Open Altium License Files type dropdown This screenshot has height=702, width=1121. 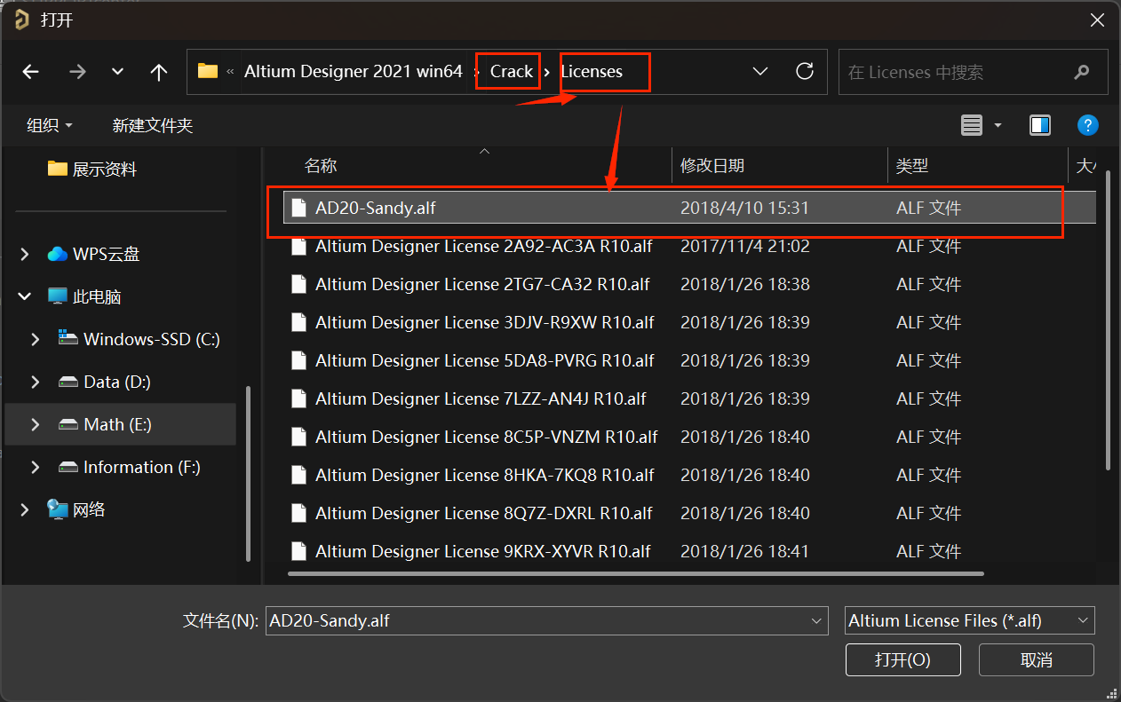pyautogui.click(x=969, y=620)
